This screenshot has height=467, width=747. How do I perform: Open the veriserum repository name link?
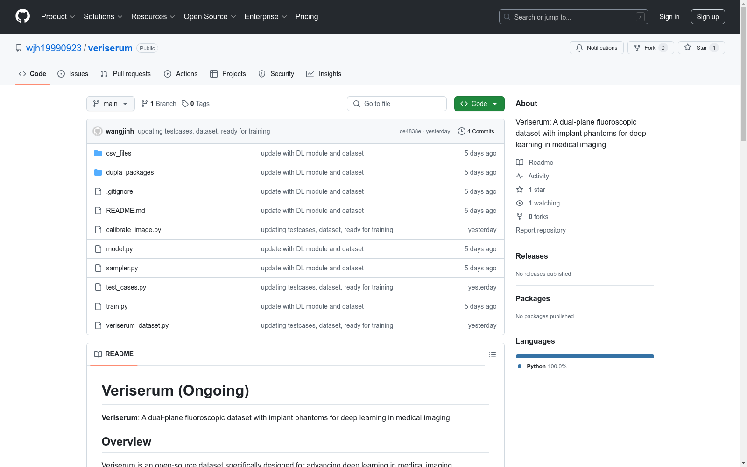[x=110, y=48]
